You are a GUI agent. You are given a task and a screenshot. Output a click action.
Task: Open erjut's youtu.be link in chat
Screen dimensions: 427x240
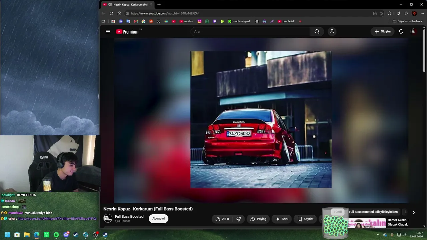57,219
